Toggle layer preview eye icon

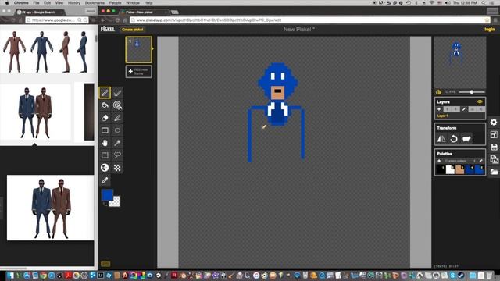pos(480,102)
